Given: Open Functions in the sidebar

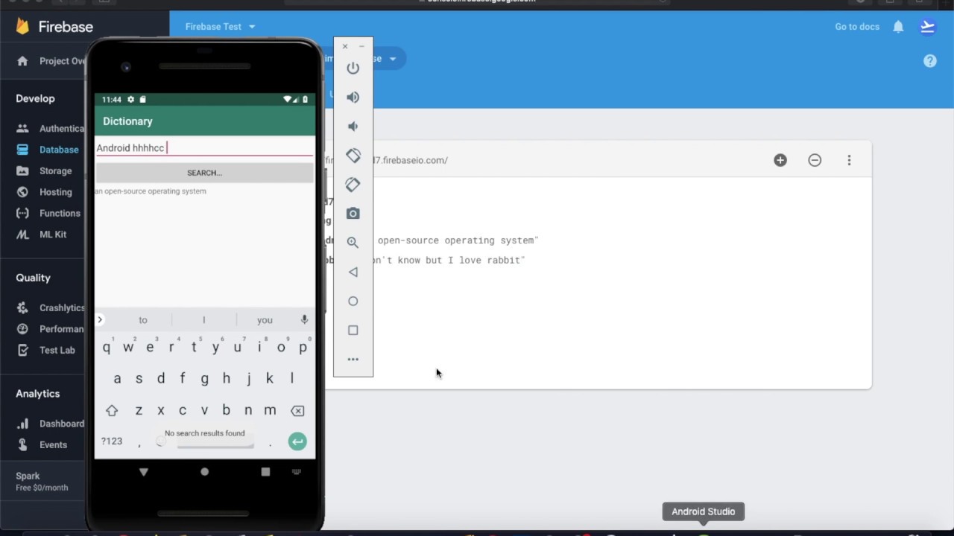Looking at the screenshot, I should point(60,213).
